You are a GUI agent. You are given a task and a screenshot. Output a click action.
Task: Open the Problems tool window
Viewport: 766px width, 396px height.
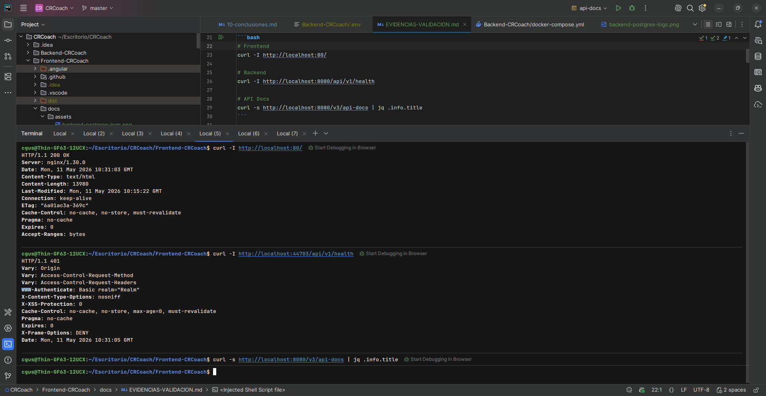coord(8,360)
